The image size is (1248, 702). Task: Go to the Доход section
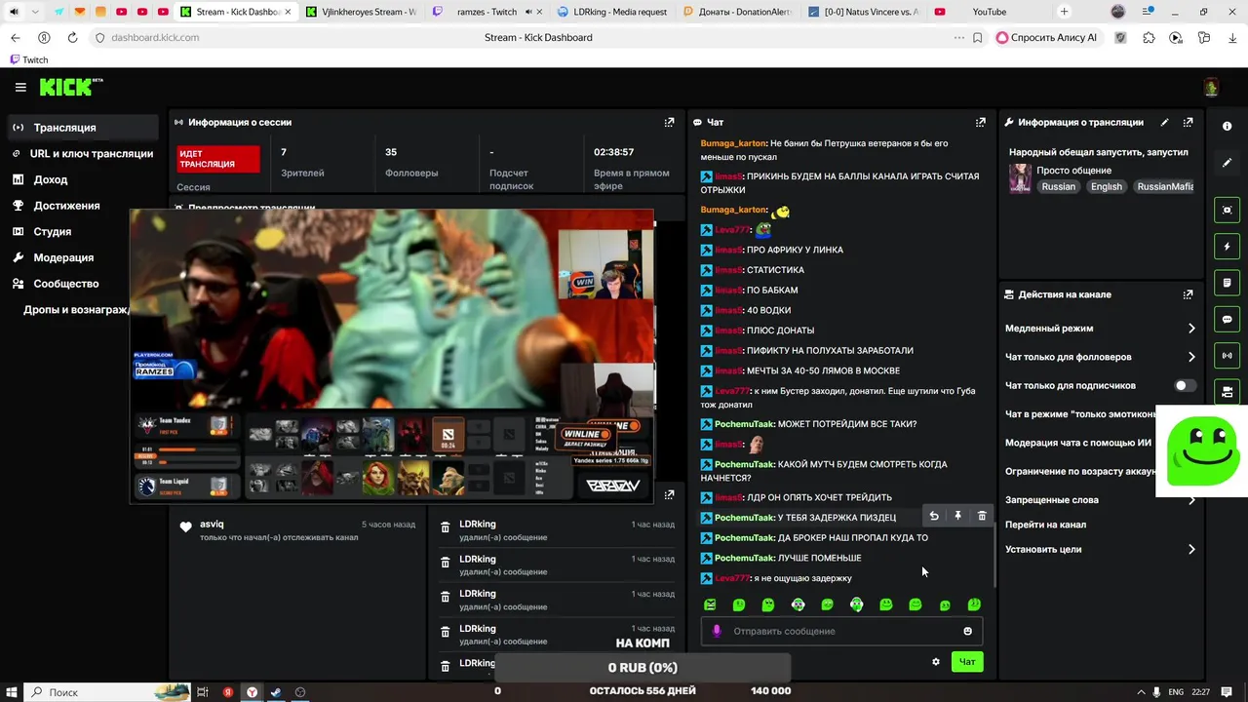click(x=82, y=179)
